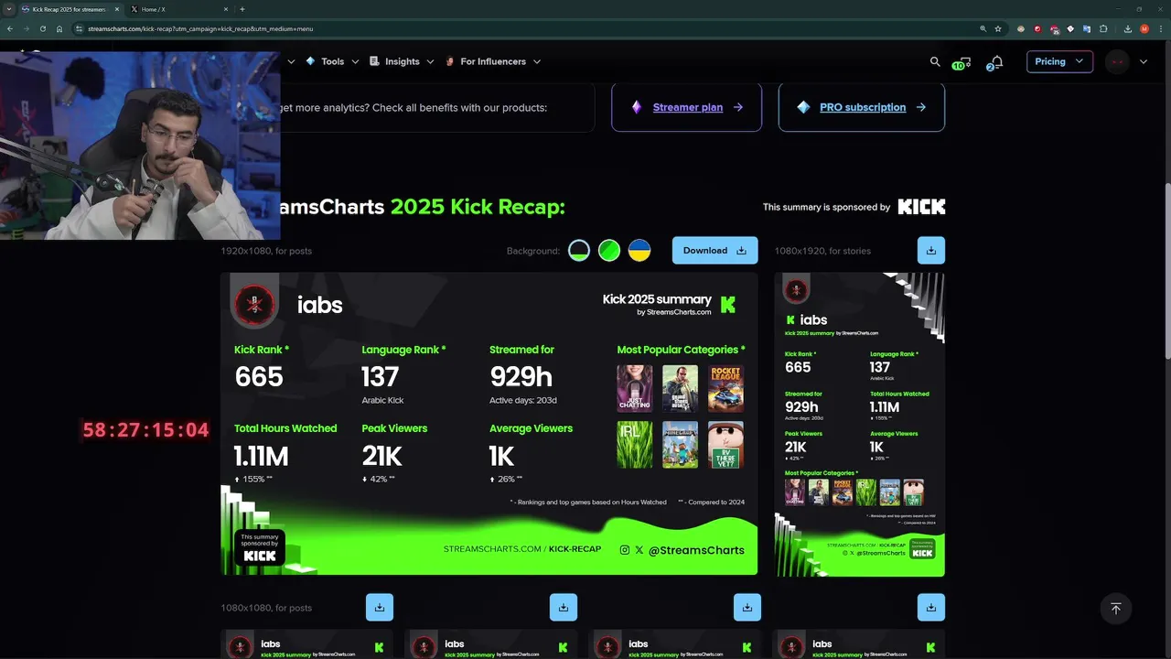Open the Insights menu
The height and width of the screenshot is (659, 1171).
pyautogui.click(x=402, y=61)
